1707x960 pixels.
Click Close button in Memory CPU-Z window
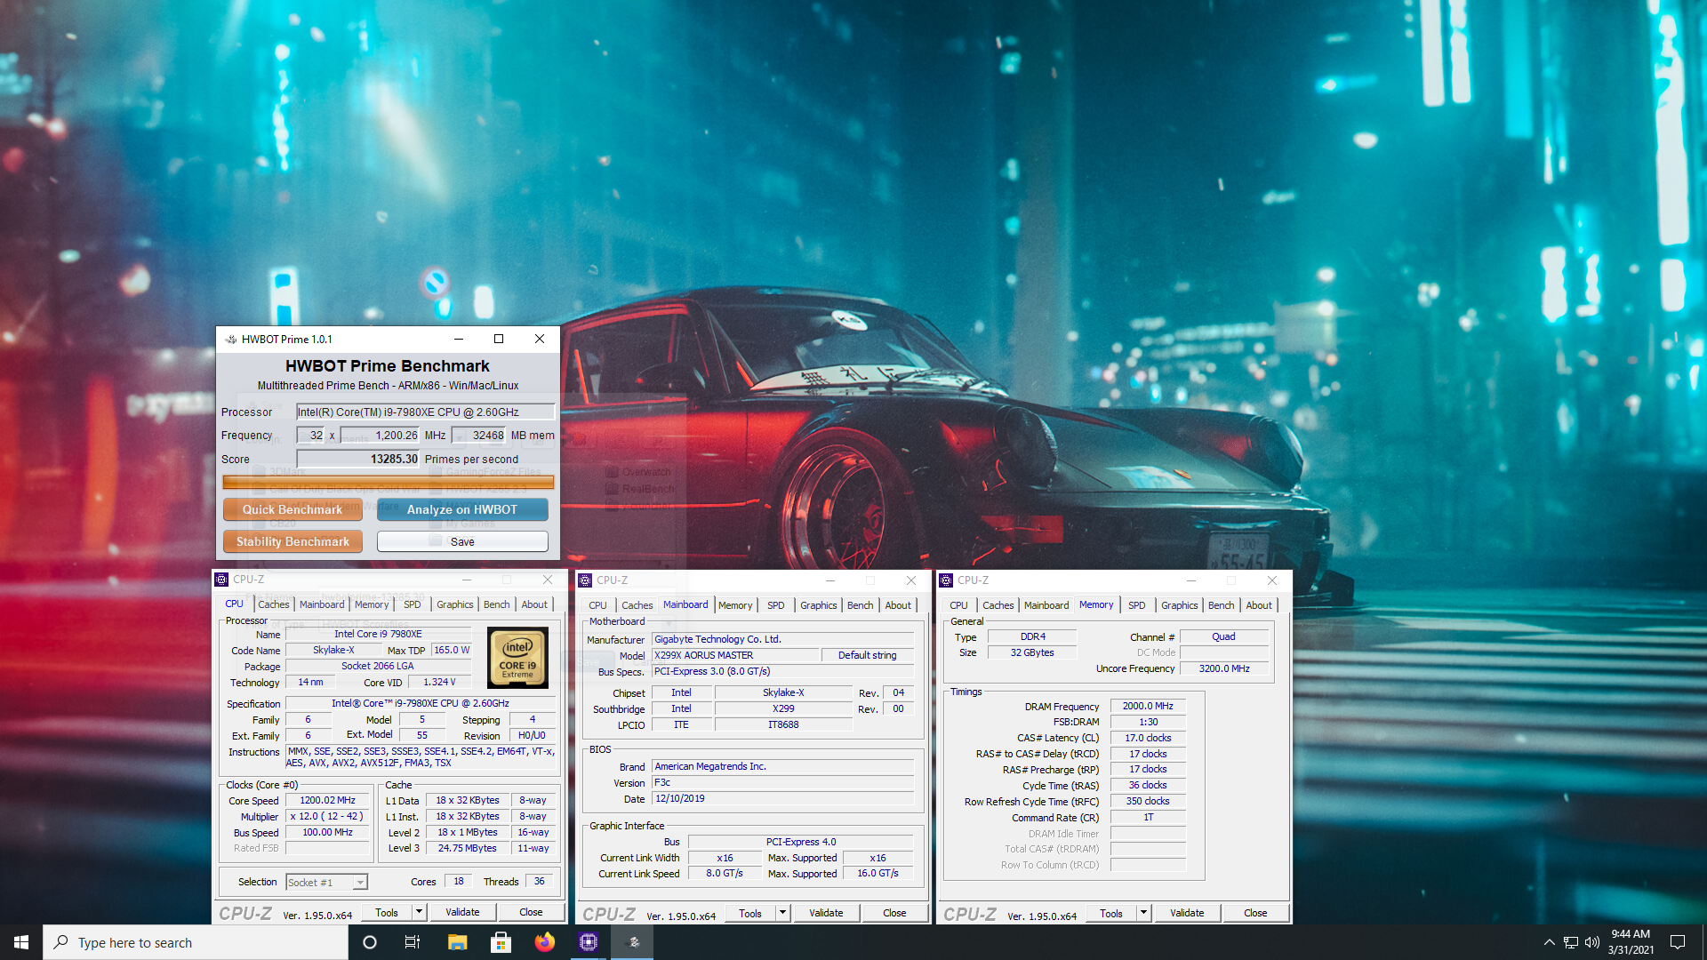[1255, 913]
